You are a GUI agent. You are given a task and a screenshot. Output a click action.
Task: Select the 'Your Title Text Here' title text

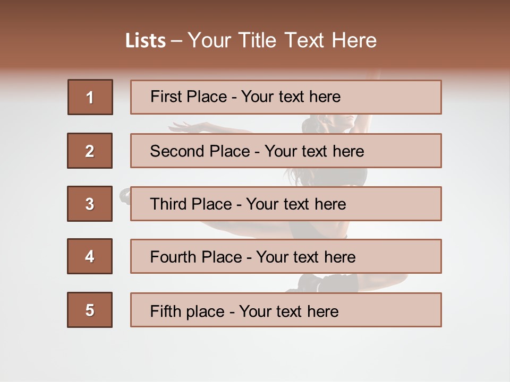[x=282, y=41]
